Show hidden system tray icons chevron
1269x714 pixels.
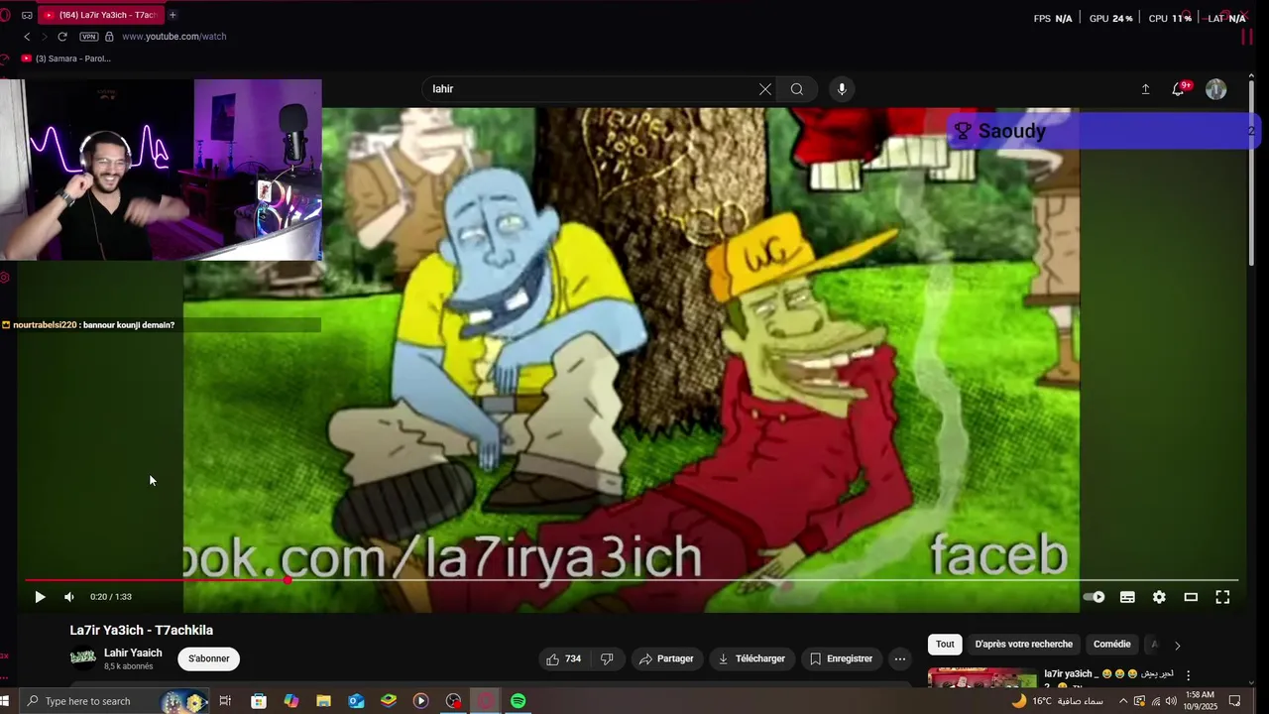tap(1123, 701)
